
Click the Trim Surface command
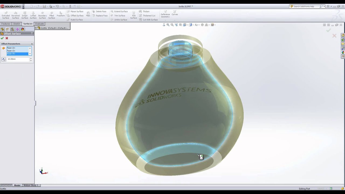[118, 16]
